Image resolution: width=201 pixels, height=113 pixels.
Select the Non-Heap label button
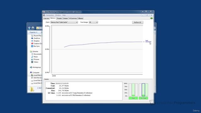[x=143, y=98]
